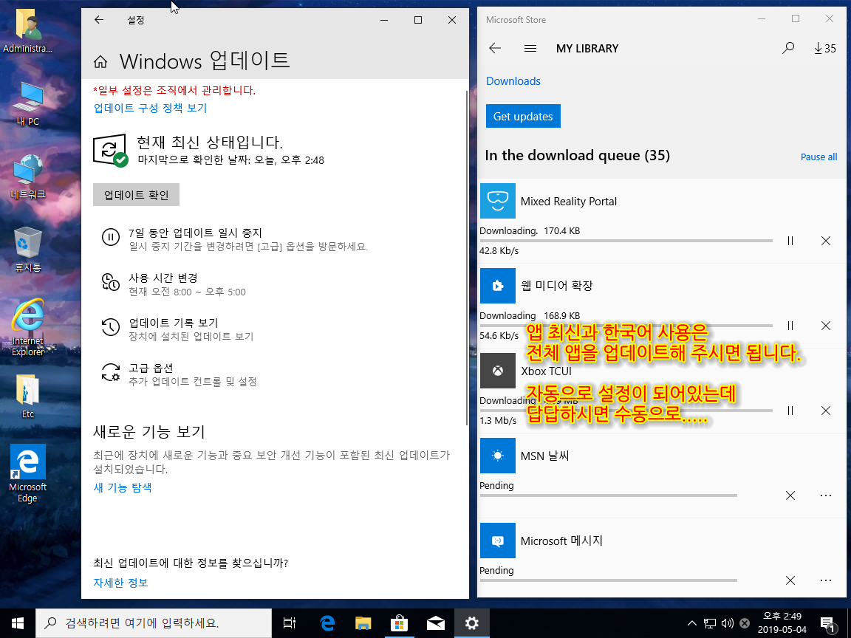Pause 웹 미디어 확장 download
This screenshot has height=638, width=851.
pos(790,326)
